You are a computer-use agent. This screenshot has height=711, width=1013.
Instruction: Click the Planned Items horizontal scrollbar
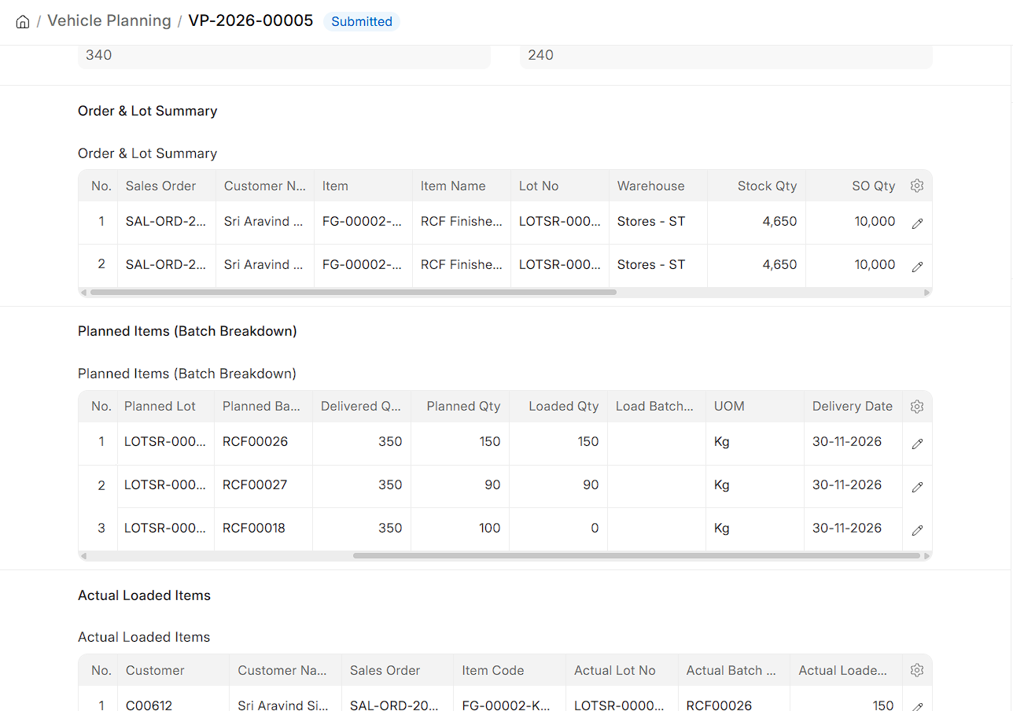pyautogui.click(x=636, y=556)
